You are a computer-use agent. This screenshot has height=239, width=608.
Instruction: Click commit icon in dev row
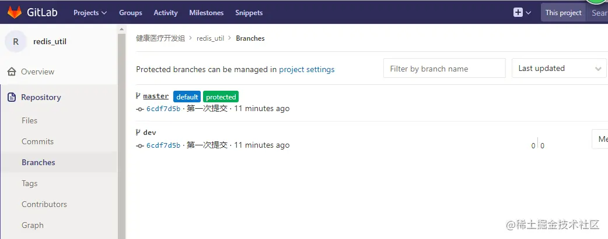[x=140, y=145]
